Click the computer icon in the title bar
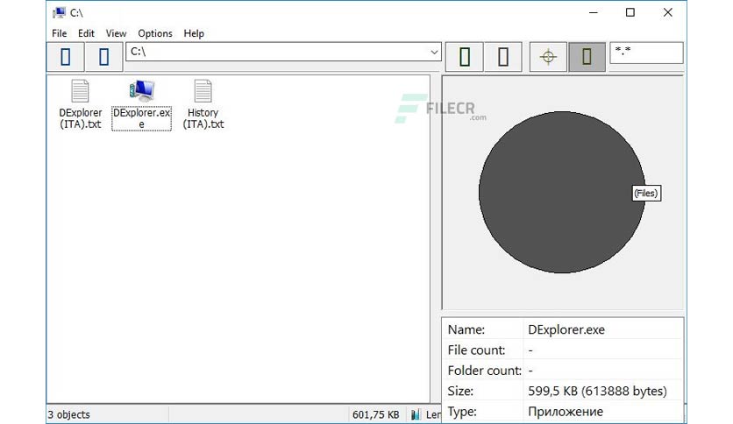 point(59,12)
